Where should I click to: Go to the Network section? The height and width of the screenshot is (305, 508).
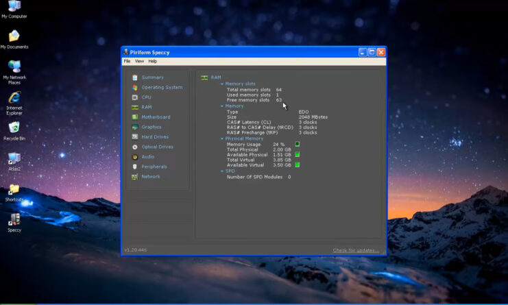pyautogui.click(x=150, y=177)
